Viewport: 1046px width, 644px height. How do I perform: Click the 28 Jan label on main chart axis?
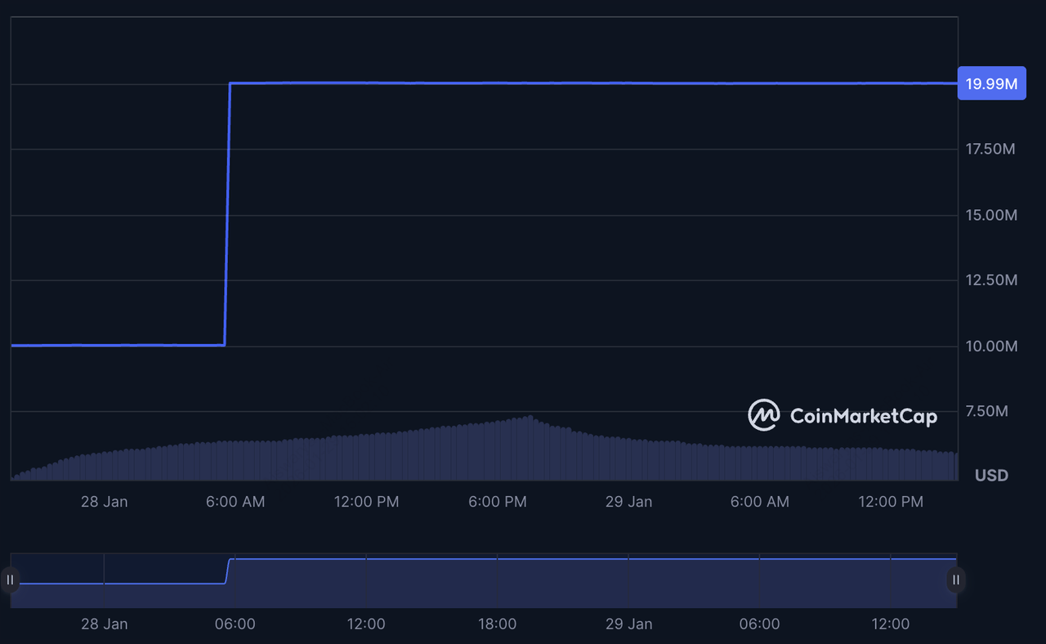(104, 502)
